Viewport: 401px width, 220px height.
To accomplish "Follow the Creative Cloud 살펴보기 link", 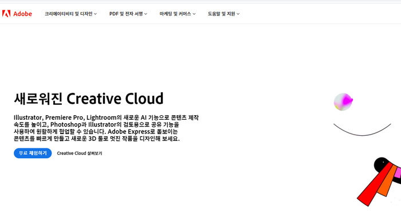I will click(80, 153).
